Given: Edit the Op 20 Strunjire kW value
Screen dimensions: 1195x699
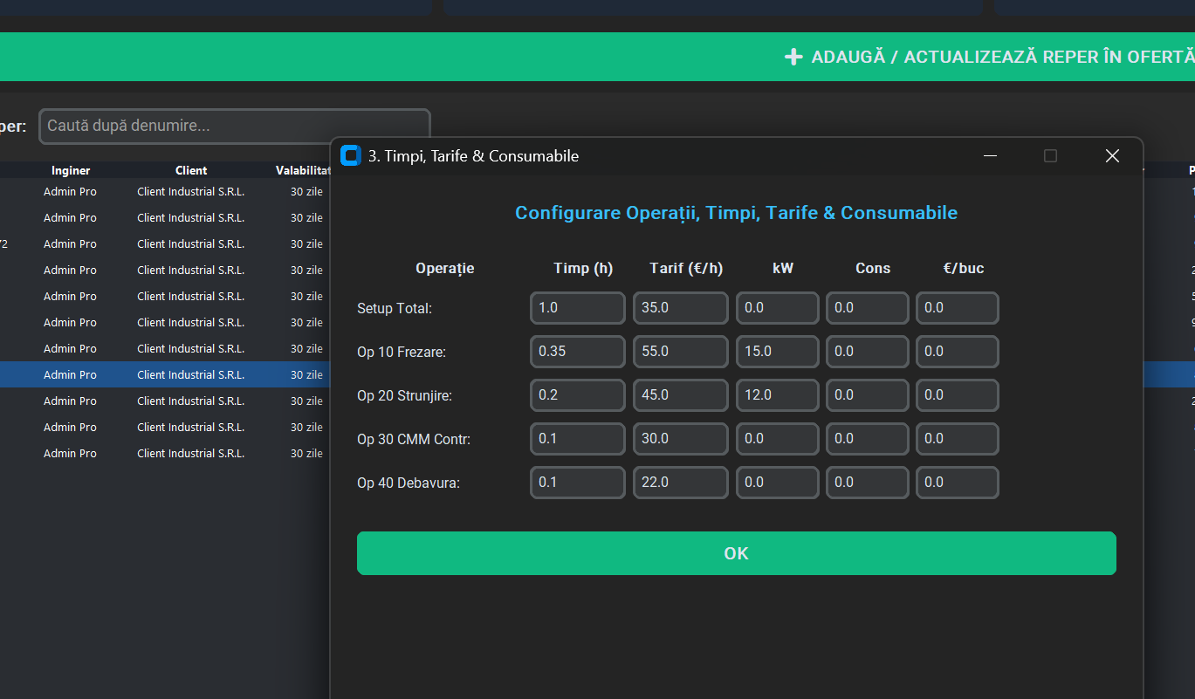Looking at the screenshot, I should pyautogui.click(x=778, y=395).
